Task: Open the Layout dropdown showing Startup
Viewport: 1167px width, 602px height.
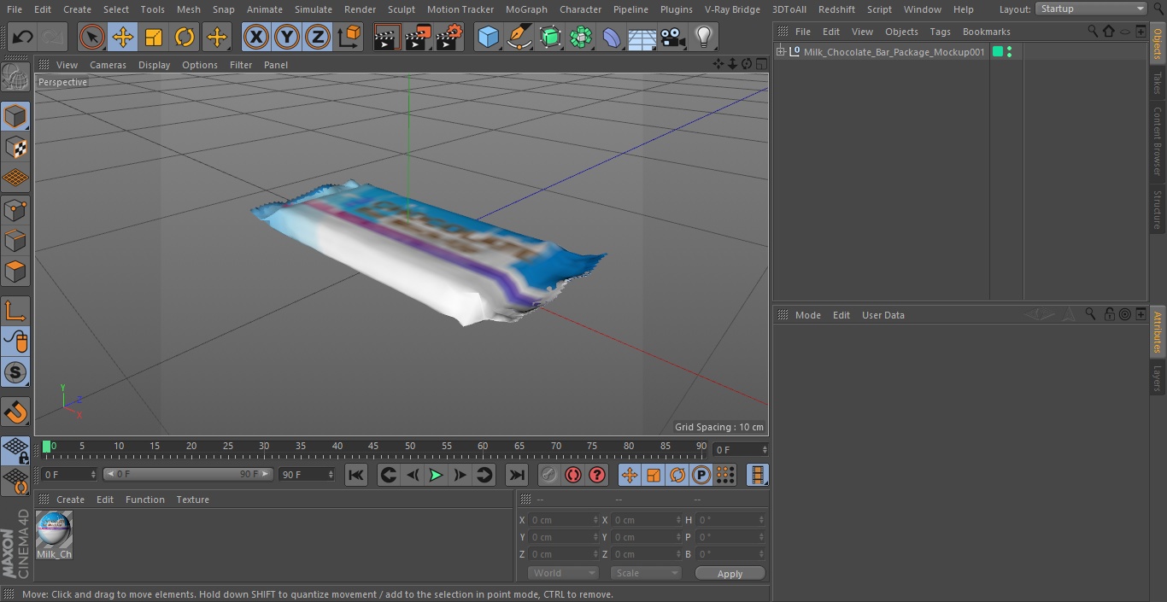Action: tap(1092, 9)
